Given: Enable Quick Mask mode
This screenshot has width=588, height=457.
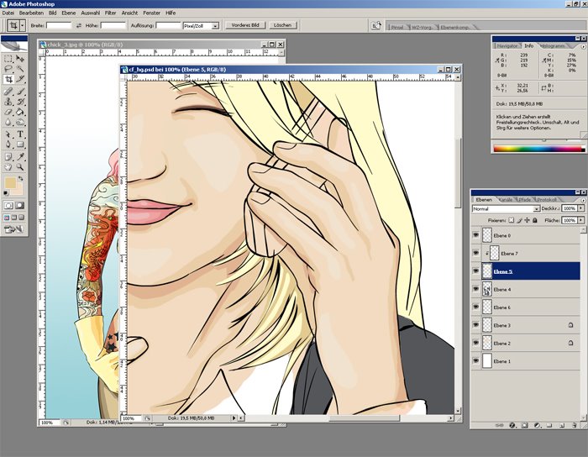Looking at the screenshot, I should click(19, 206).
